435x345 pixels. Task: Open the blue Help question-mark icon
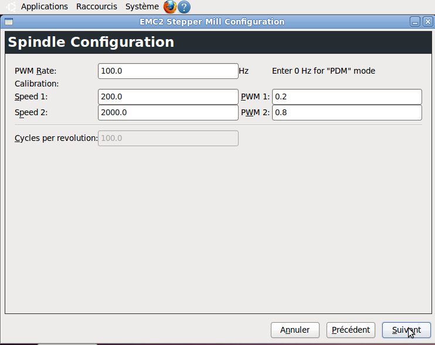(184, 7)
